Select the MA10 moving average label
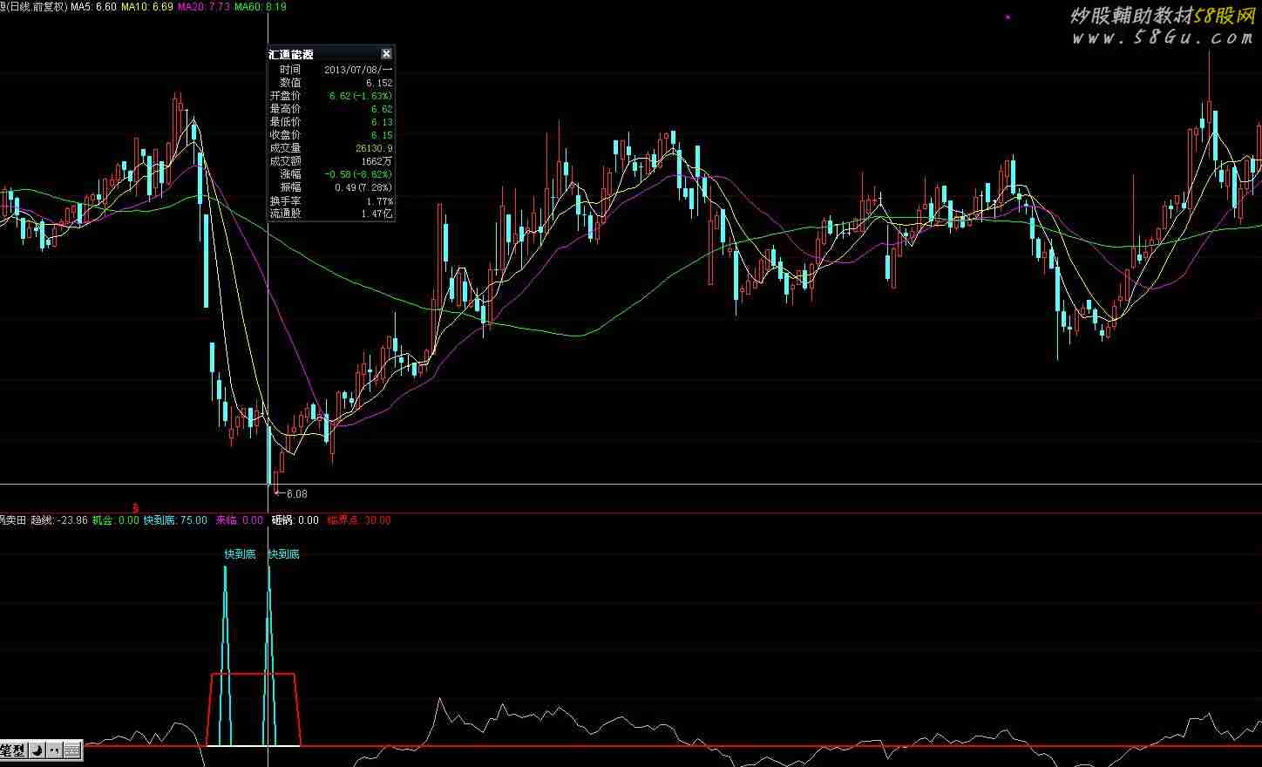Screen dimensions: 1262x767 coord(146,7)
